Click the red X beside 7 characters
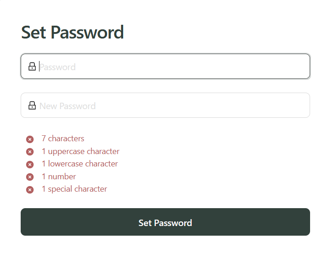Image resolution: width=328 pixels, height=254 pixels. click(30, 139)
